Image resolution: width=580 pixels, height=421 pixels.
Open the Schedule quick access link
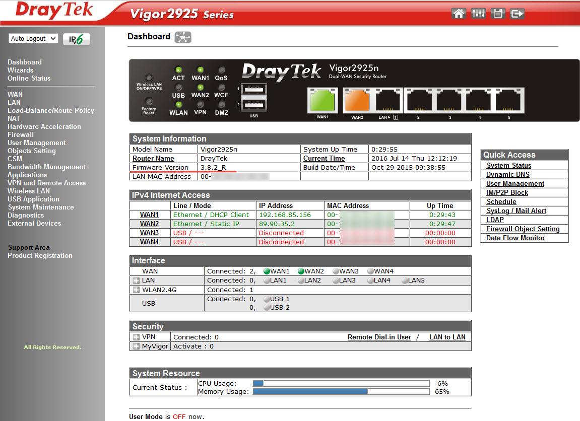pos(501,201)
